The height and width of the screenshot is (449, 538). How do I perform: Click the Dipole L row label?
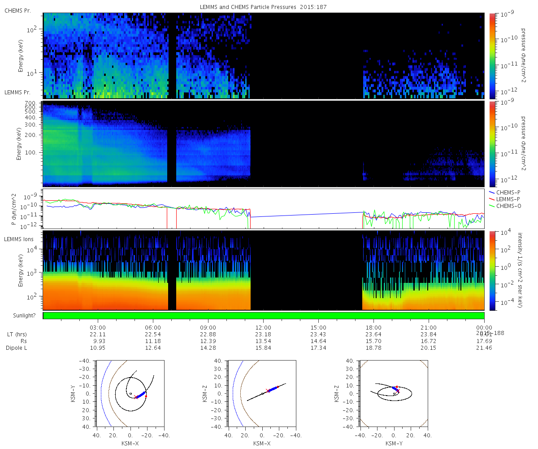[x=17, y=348]
